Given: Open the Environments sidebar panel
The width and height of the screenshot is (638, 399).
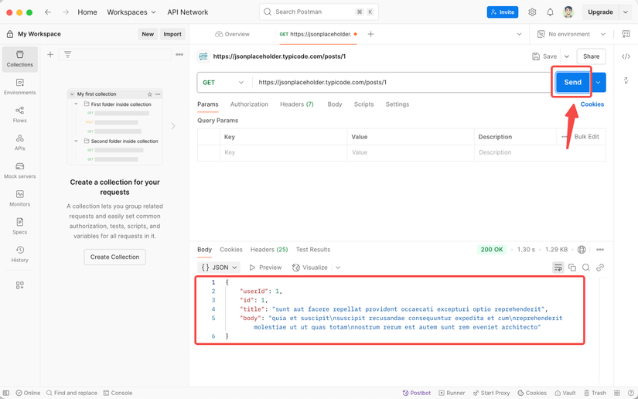Looking at the screenshot, I should pyautogui.click(x=19, y=87).
